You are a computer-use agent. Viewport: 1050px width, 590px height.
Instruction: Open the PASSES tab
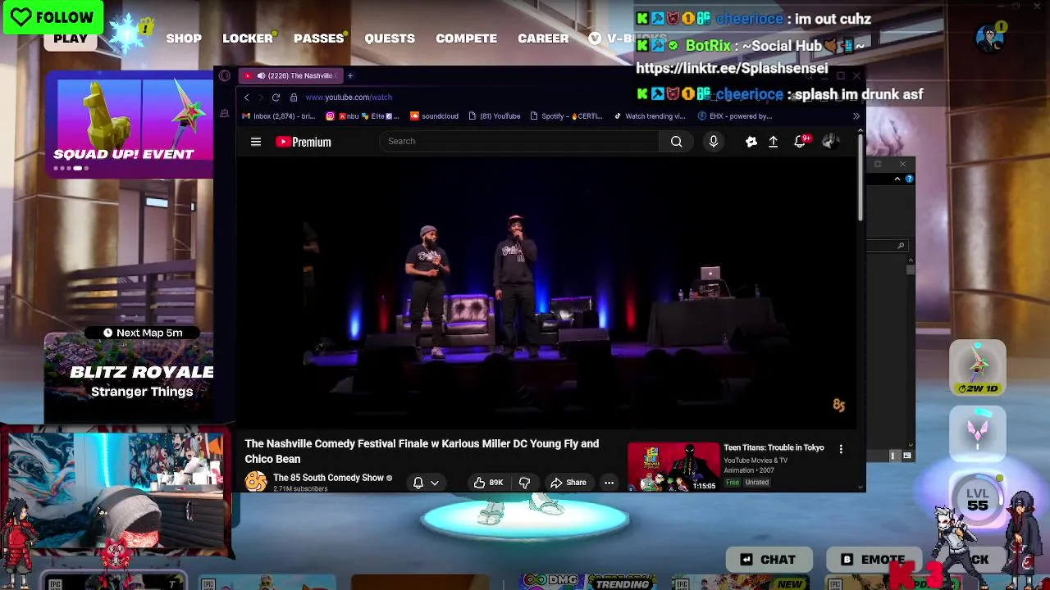319,39
